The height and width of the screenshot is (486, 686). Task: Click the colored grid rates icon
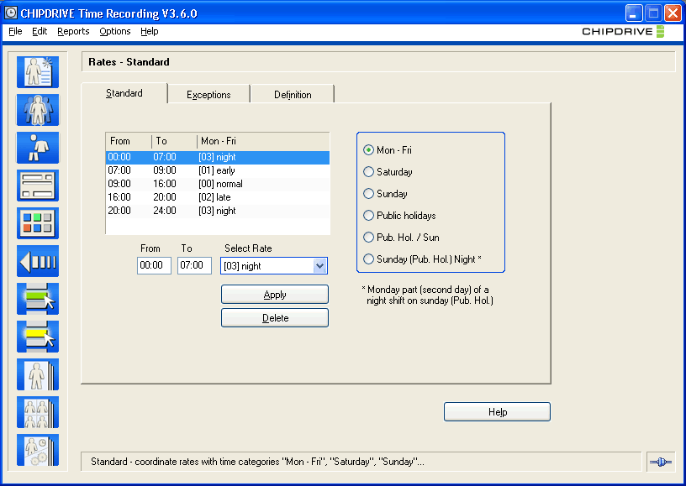click(x=37, y=223)
